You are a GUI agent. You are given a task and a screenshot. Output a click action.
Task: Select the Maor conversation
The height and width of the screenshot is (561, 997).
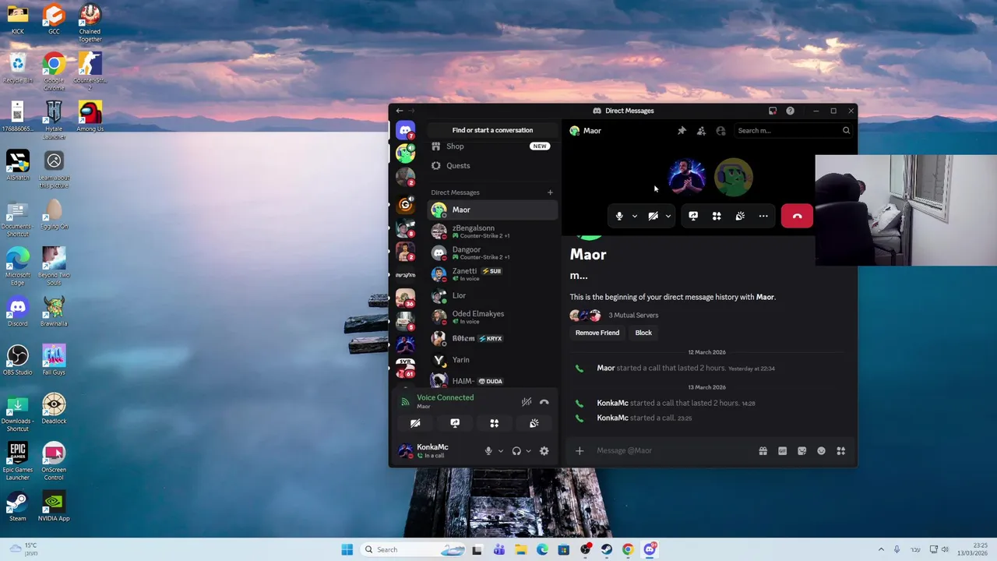tap(492, 210)
